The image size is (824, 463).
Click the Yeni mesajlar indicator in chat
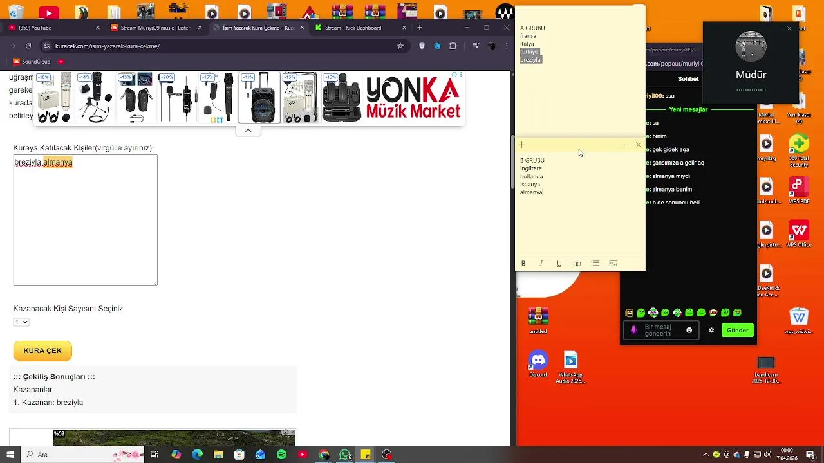pyautogui.click(x=688, y=109)
